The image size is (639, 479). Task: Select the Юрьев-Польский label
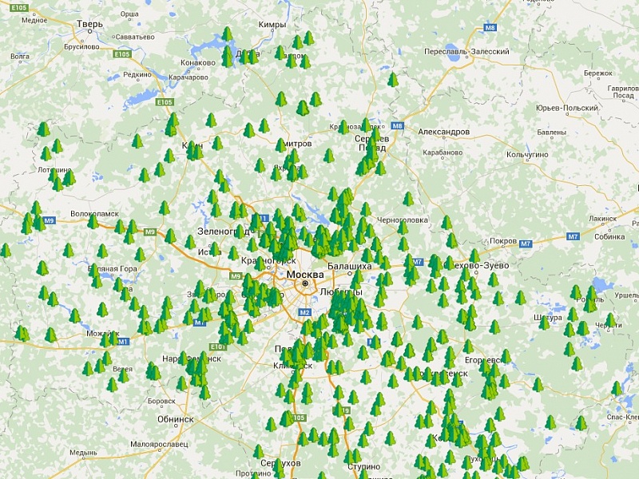pyautogui.click(x=567, y=108)
